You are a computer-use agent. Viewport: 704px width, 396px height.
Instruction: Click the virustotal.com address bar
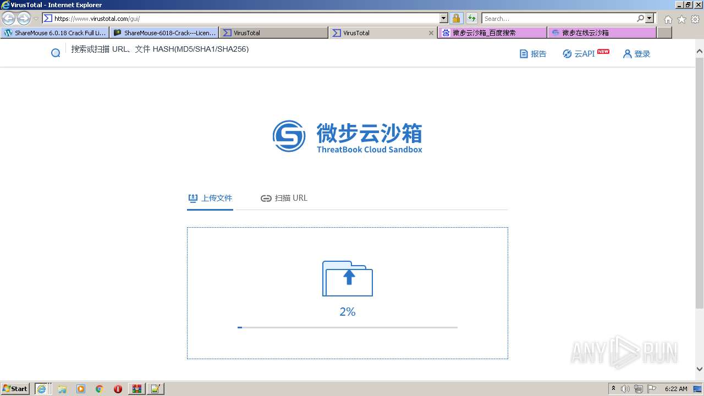[241, 18]
